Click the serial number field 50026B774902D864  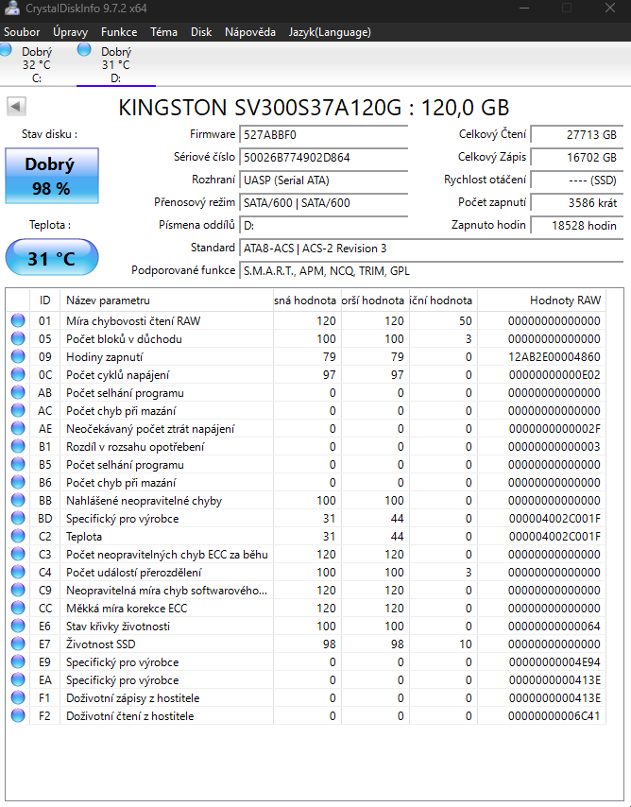pyautogui.click(x=323, y=158)
